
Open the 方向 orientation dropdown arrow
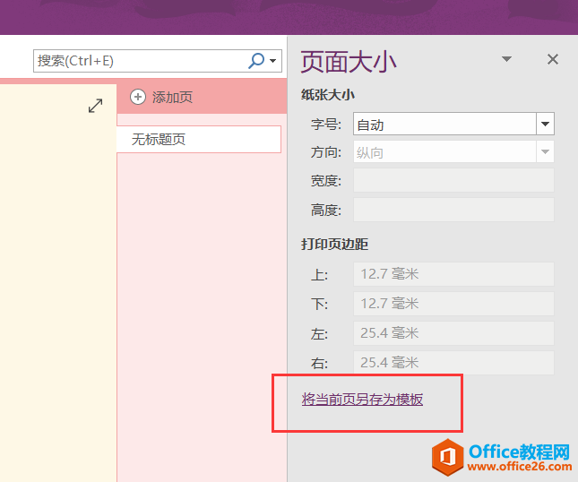tap(545, 151)
